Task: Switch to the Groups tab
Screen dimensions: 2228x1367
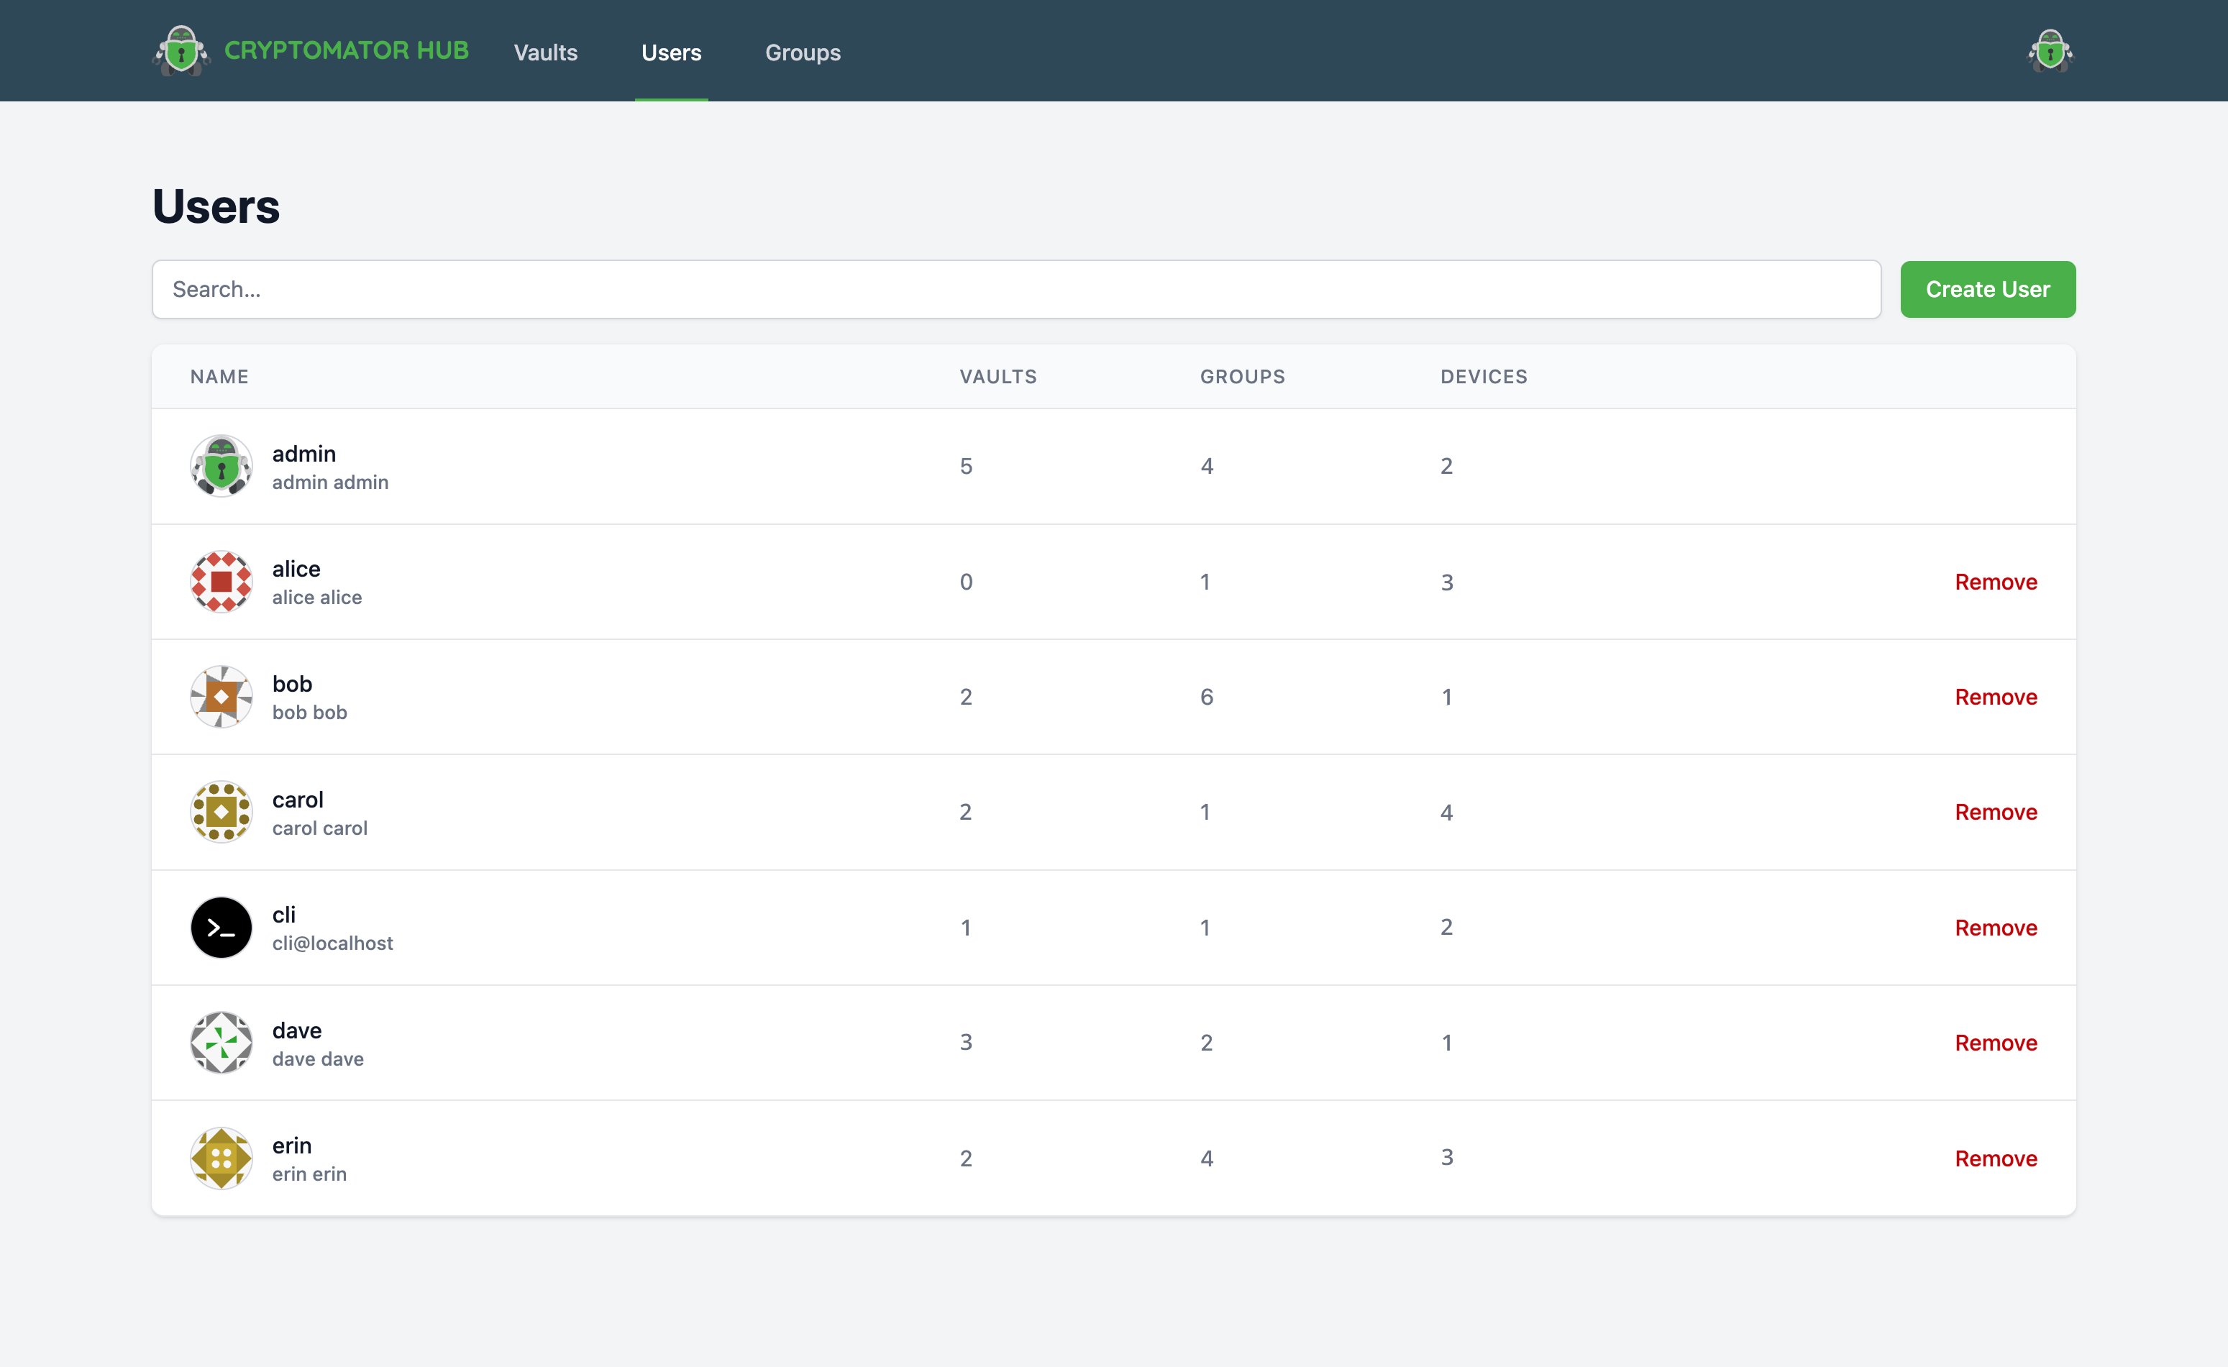Action: tap(802, 52)
